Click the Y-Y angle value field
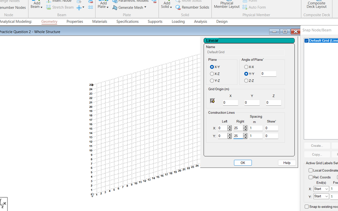Image resolution: width=338 pixels, height=211 pixels. pos(268,74)
